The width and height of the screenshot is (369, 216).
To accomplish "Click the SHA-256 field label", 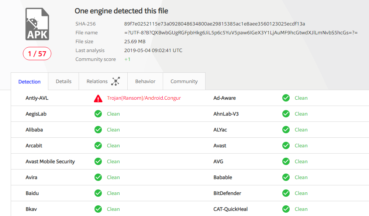I will coord(86,24).
